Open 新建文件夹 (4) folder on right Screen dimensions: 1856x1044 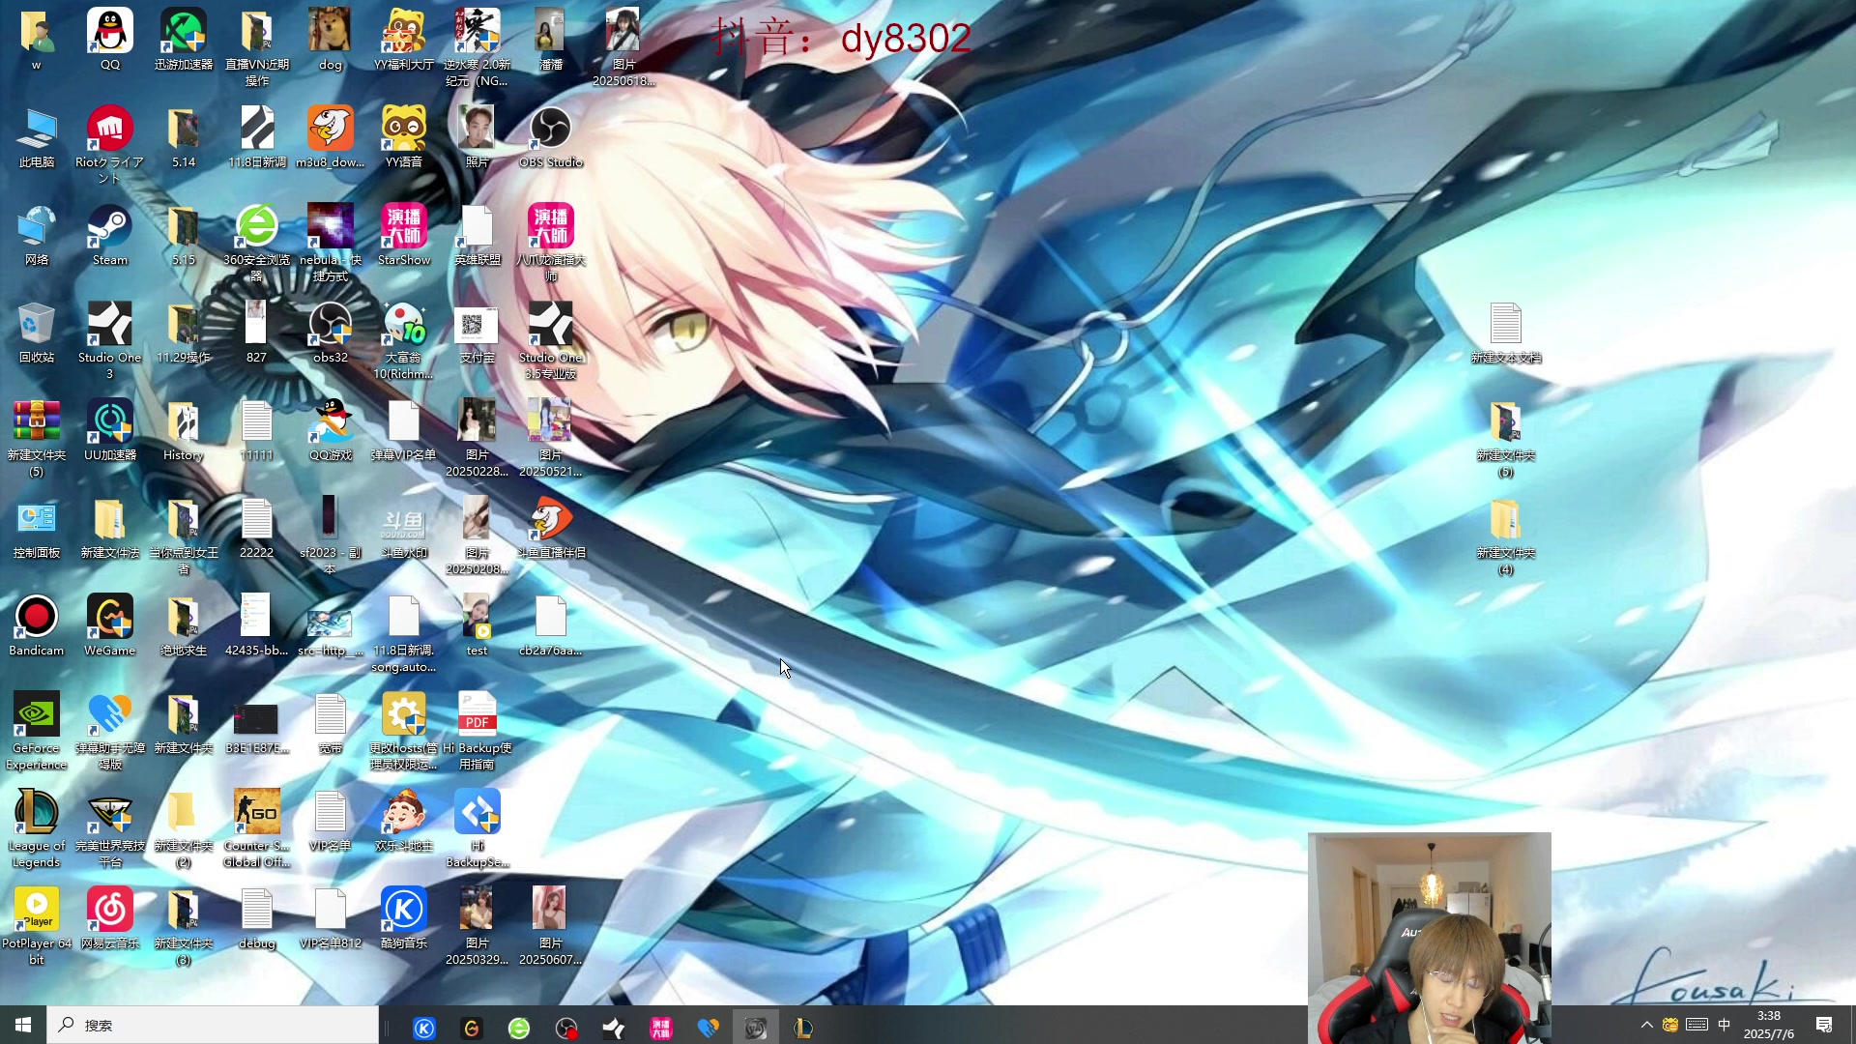pos(1506,519)
